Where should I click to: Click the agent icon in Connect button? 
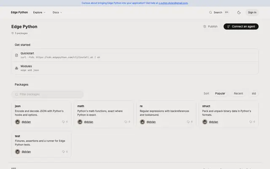point(229,27)
